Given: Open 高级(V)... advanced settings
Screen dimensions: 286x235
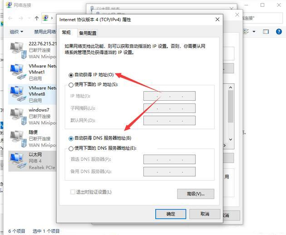Looking at the screenshot, I should click(195, 194).
